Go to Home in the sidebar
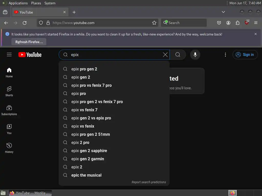The image size is (262, 196). (x=9, y=73)
